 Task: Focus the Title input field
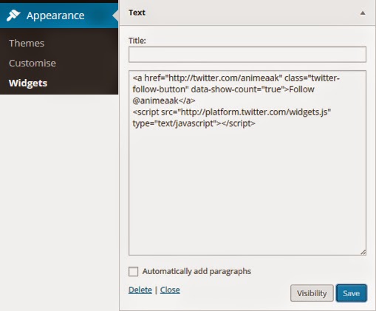coord(247,54)
